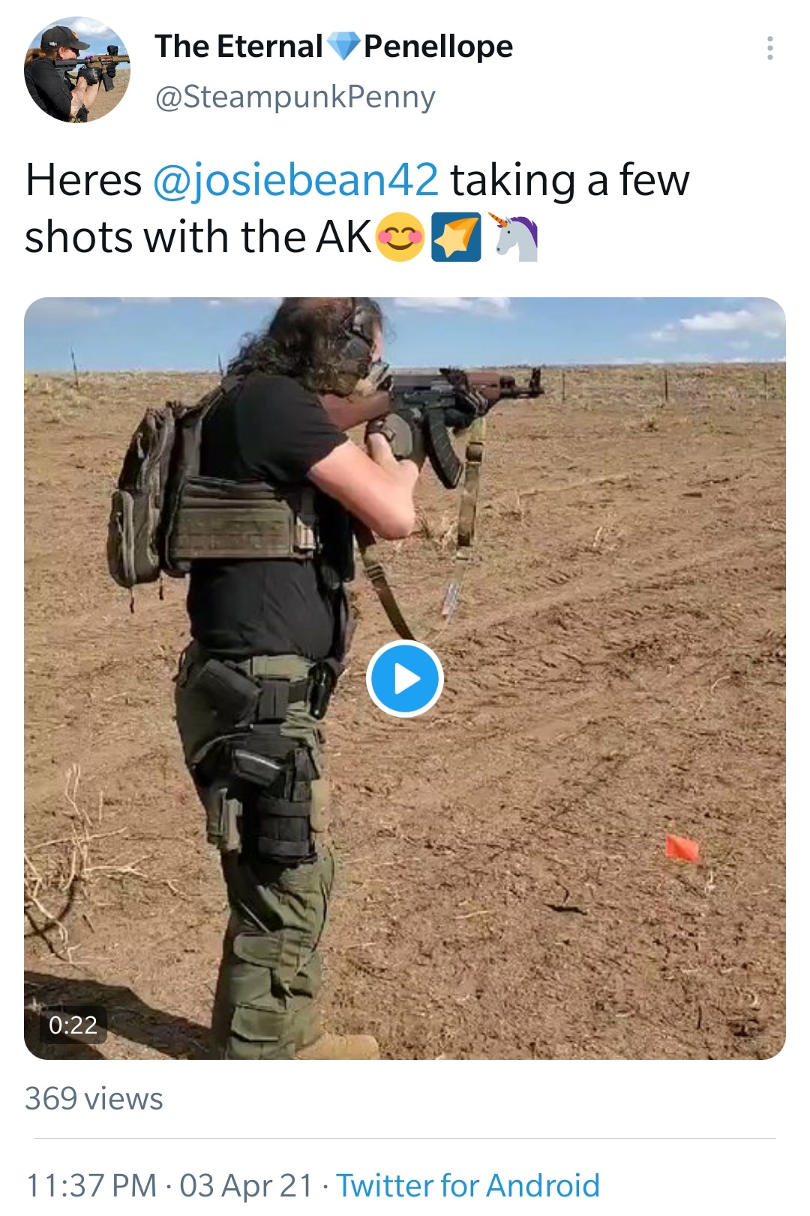Play the video with the blue play button
This screenshot has height=1216, width=810.
tap(405, 679)
